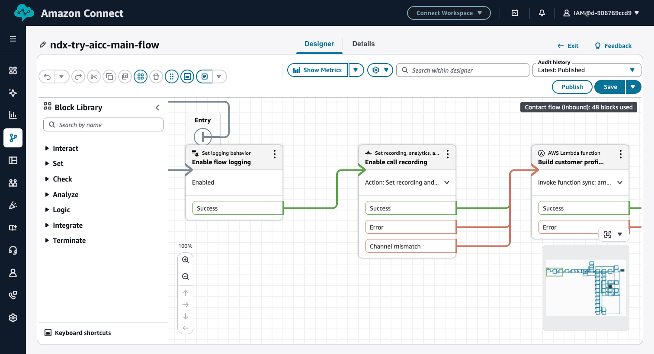Click the Amazon Connect cloud logo
The width and height of the screenshot is (654, 354).
pyautogui.click(x=24, y=13)
